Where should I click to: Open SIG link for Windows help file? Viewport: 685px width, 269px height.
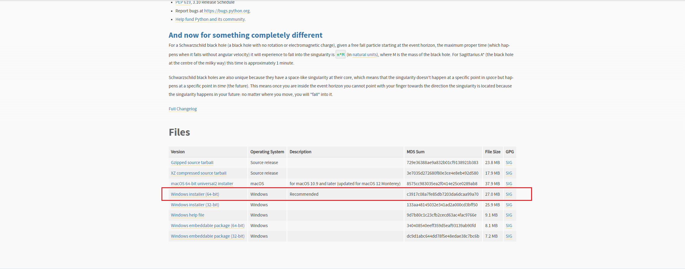pos(509,215)
